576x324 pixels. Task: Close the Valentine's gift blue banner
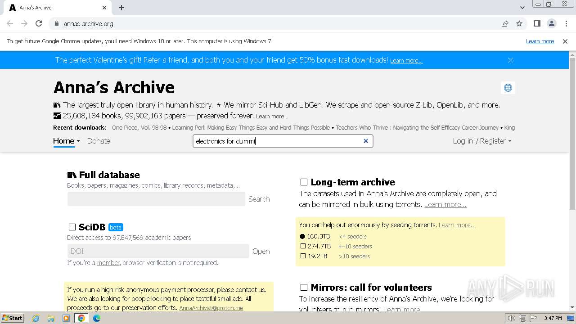(510, 60)
